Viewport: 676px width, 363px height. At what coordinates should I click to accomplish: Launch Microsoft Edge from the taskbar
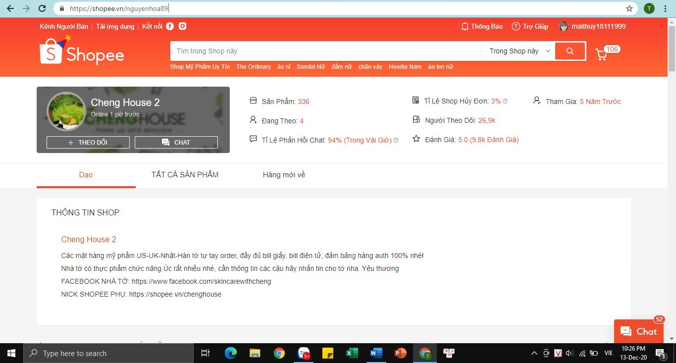230,353
